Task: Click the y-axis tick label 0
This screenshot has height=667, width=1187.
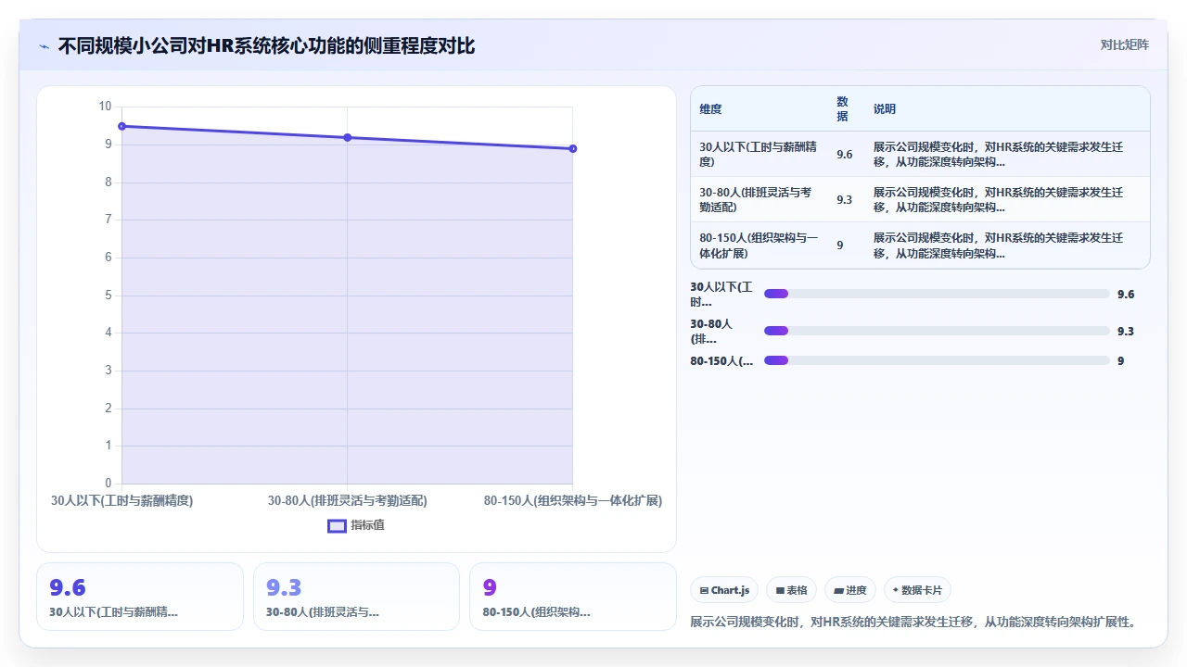Action: tap(108, 483)
